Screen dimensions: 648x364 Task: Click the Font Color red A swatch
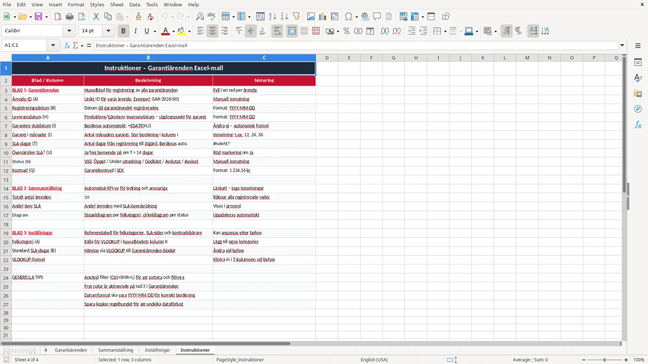pos(165,31)
